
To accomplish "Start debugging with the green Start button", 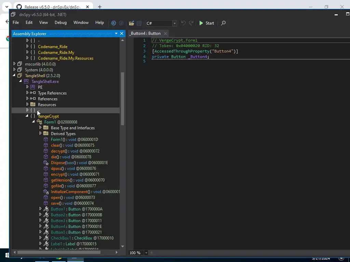I will coord(206,23).
